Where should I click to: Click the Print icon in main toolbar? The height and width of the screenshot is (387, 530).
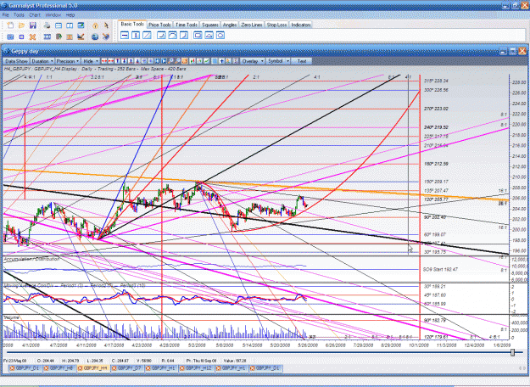(47, 25)
